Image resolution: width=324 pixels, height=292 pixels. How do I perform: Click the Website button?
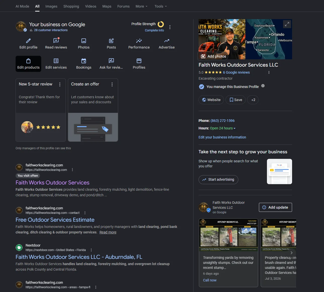pyautogui.click(x=211, y=100)
